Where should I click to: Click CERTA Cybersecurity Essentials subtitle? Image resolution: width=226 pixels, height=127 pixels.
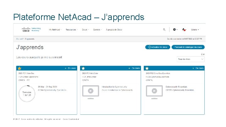click(x=180, y=90)
